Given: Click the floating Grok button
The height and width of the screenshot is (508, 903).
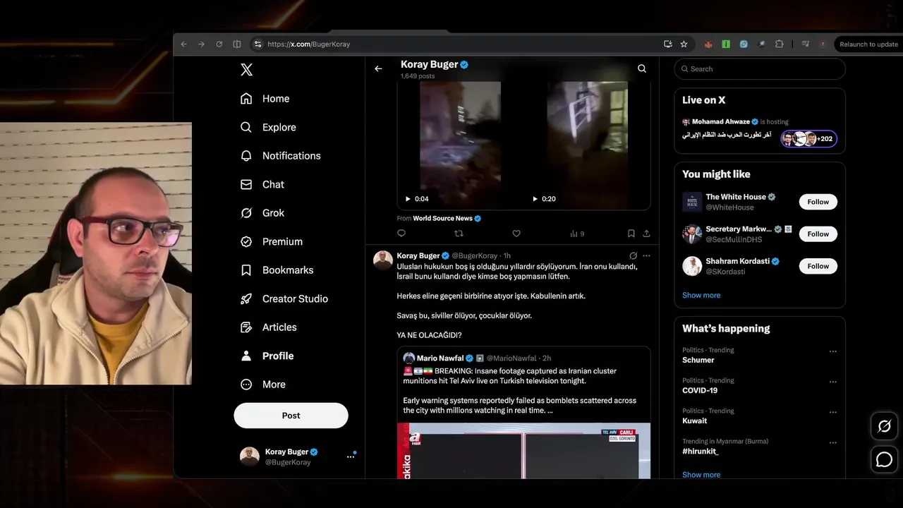Looking at the screenshot, I should tap(884, 426).
